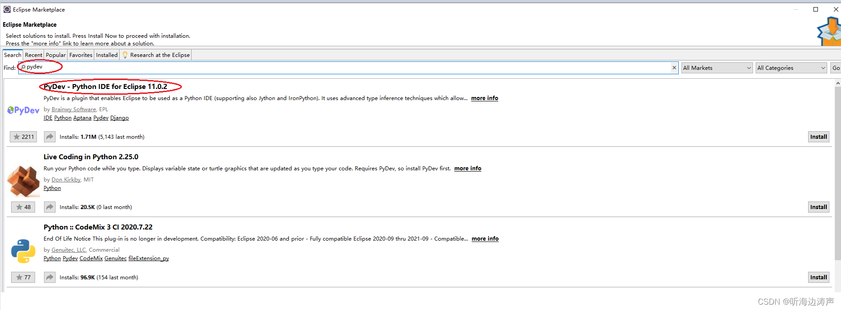Image resolution: width=841 pixels, height=310 pixels.
Task: Open Genuitec, LLC author link
Action: (68, 250)
